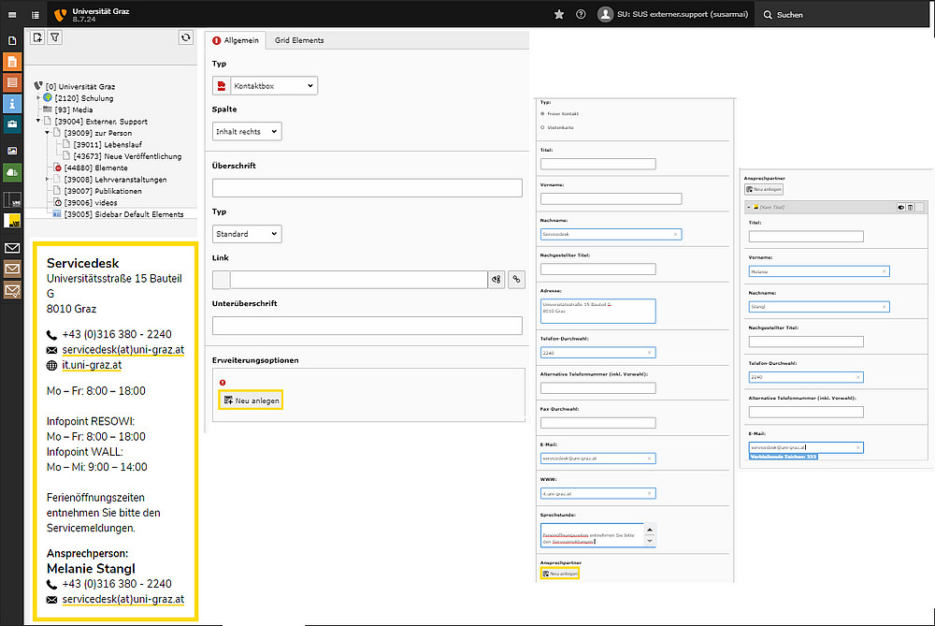
Task: Select 'Sidebar Default Elements' in page tree
Action: pos(123,214)
